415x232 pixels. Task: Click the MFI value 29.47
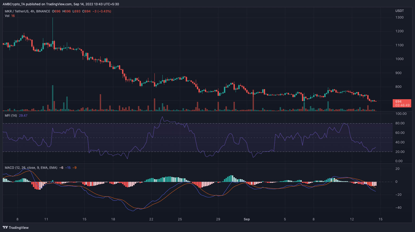click(23, 116)
